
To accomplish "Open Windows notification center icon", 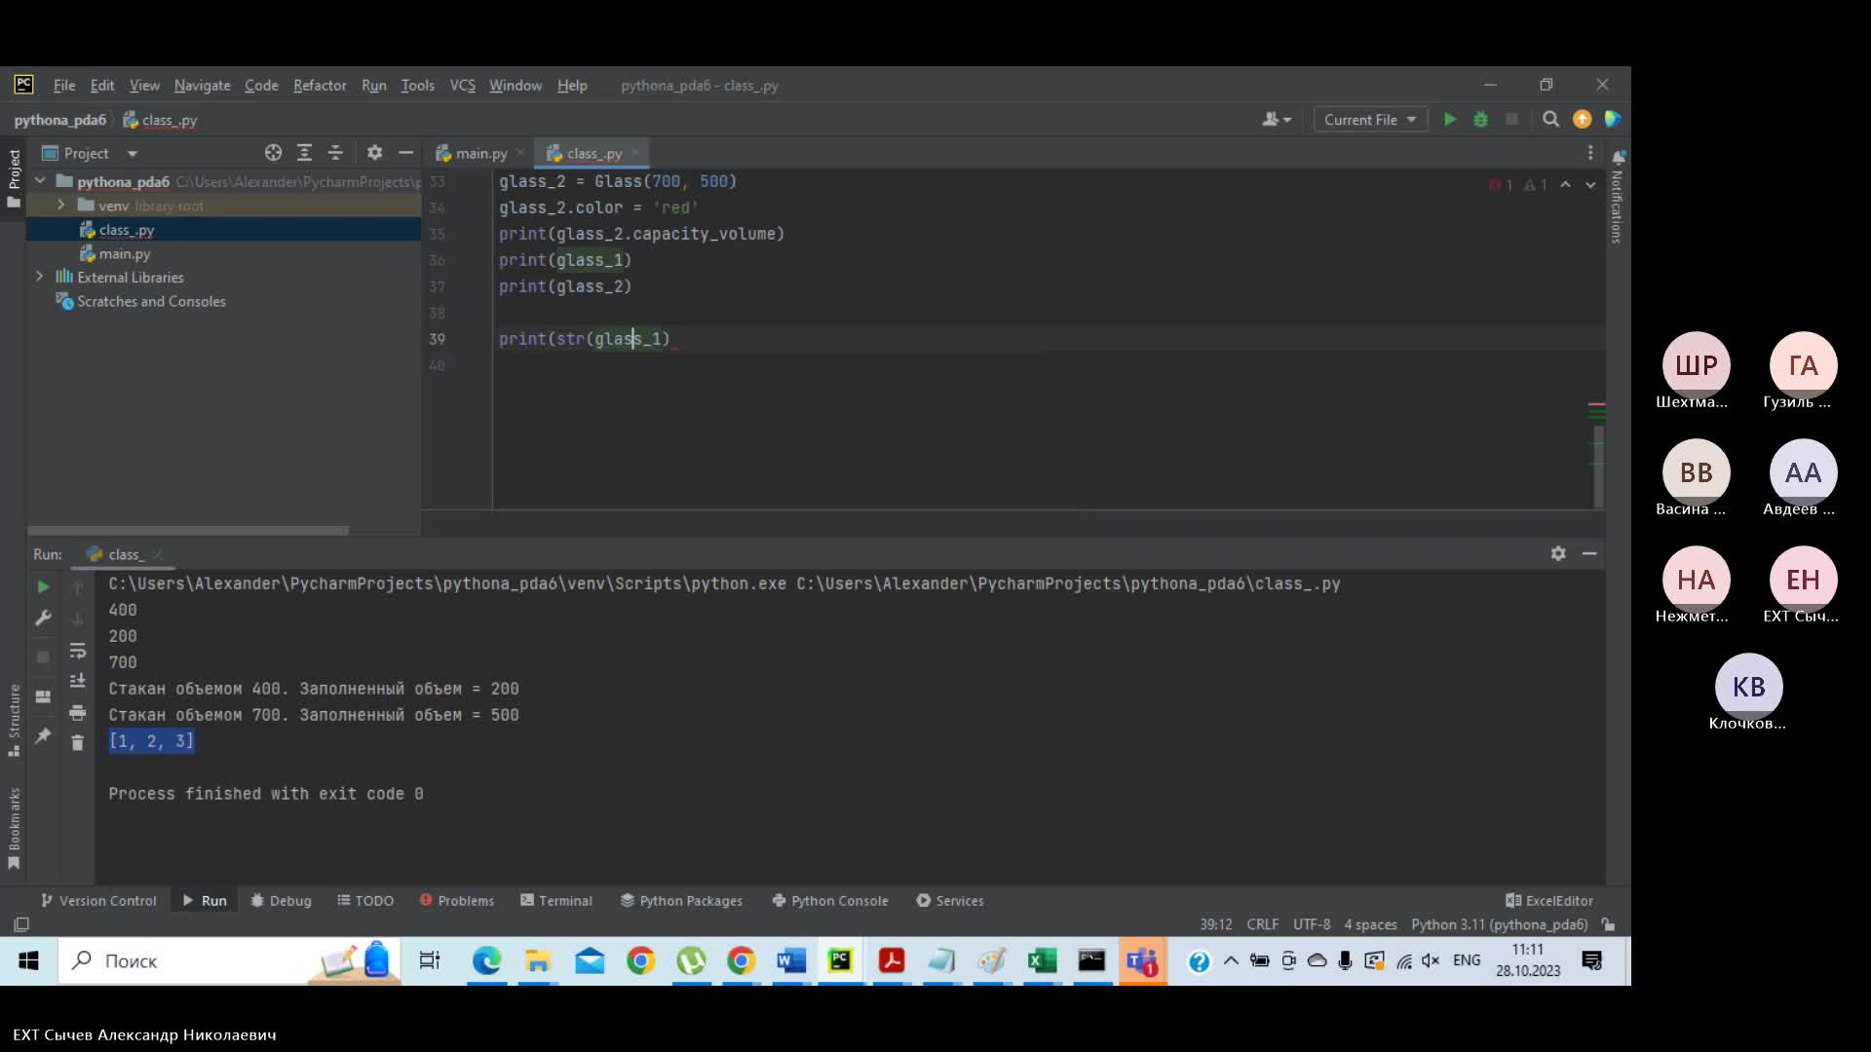I will coord(1592,961).
